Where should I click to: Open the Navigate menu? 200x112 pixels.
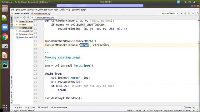[x=32, y=10]
